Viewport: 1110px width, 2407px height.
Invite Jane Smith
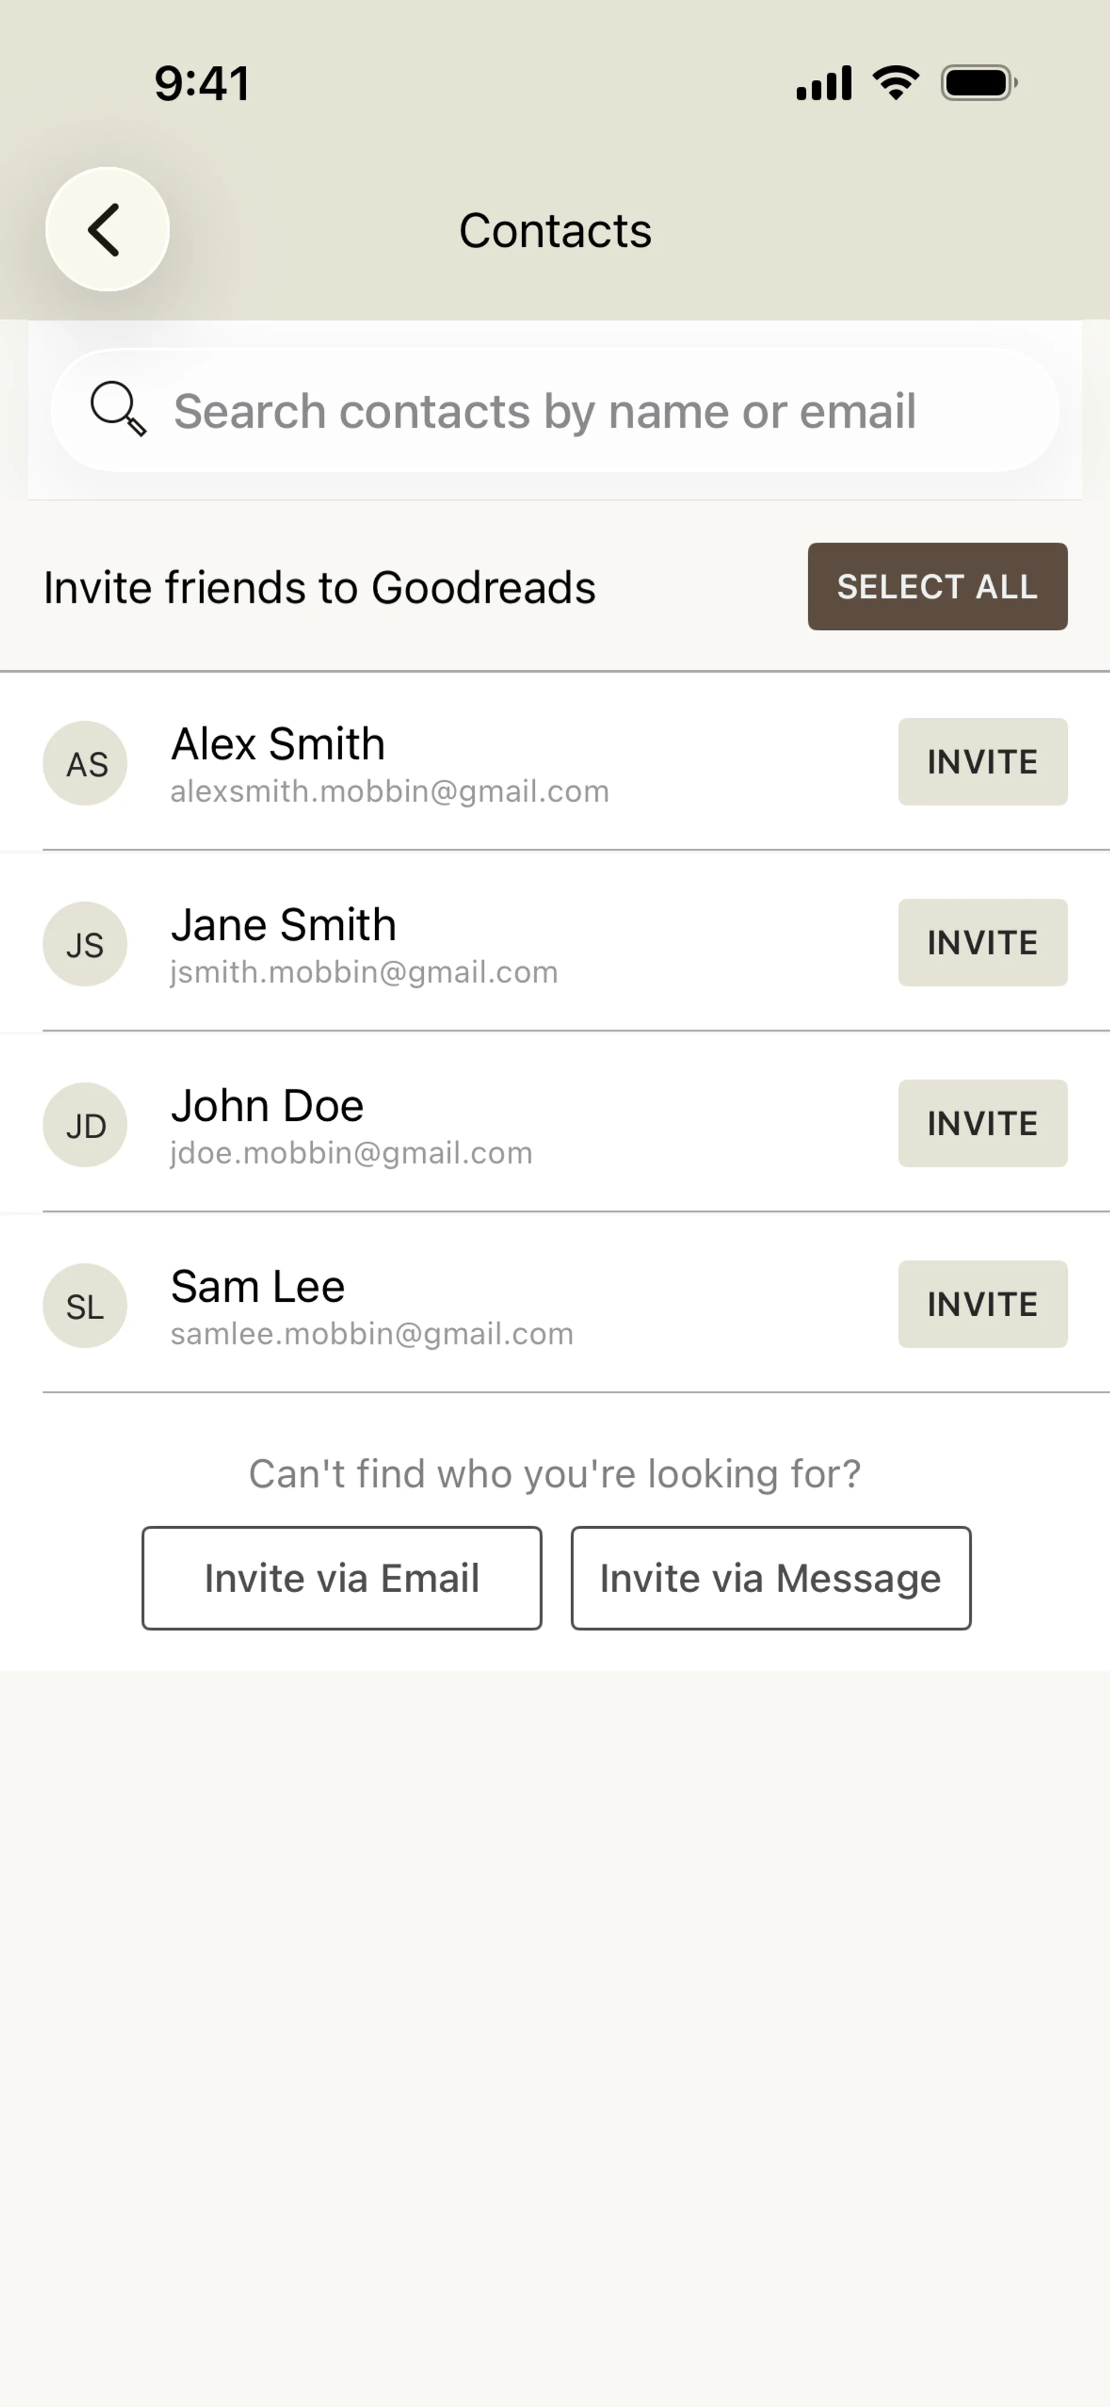pos(982,943)
